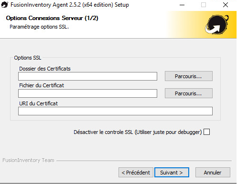237x184 pixels.
Task: Enable the Désactiver le controle SSL checkbox
Action: tap(206, 132)
